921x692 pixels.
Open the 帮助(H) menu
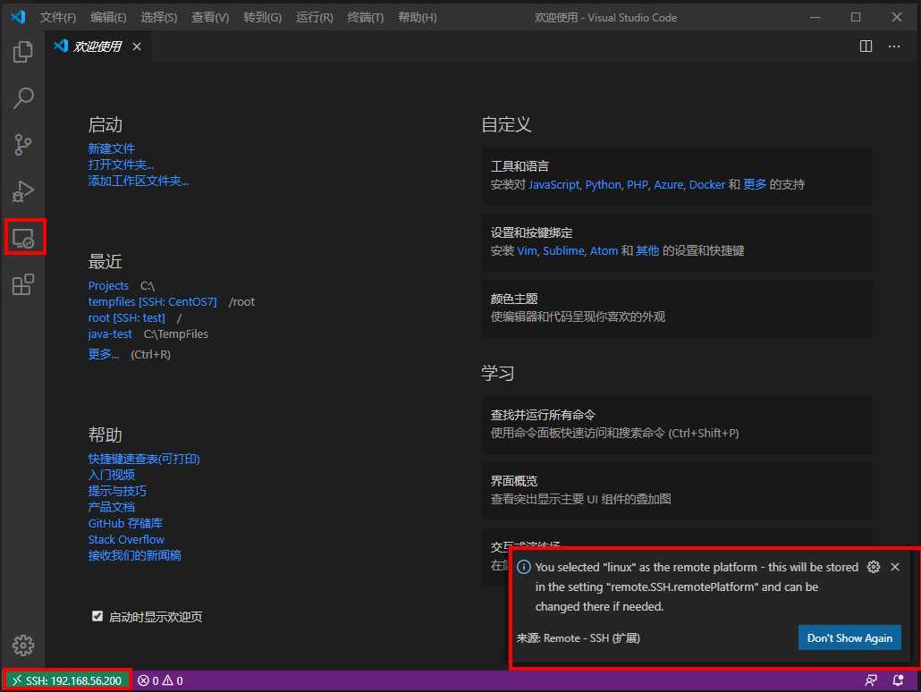tap(417, 18)
